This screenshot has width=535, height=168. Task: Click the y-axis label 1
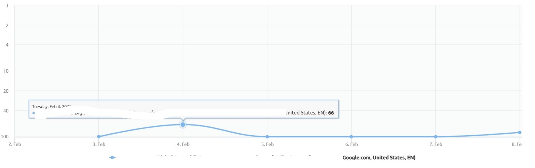point(7,6)
